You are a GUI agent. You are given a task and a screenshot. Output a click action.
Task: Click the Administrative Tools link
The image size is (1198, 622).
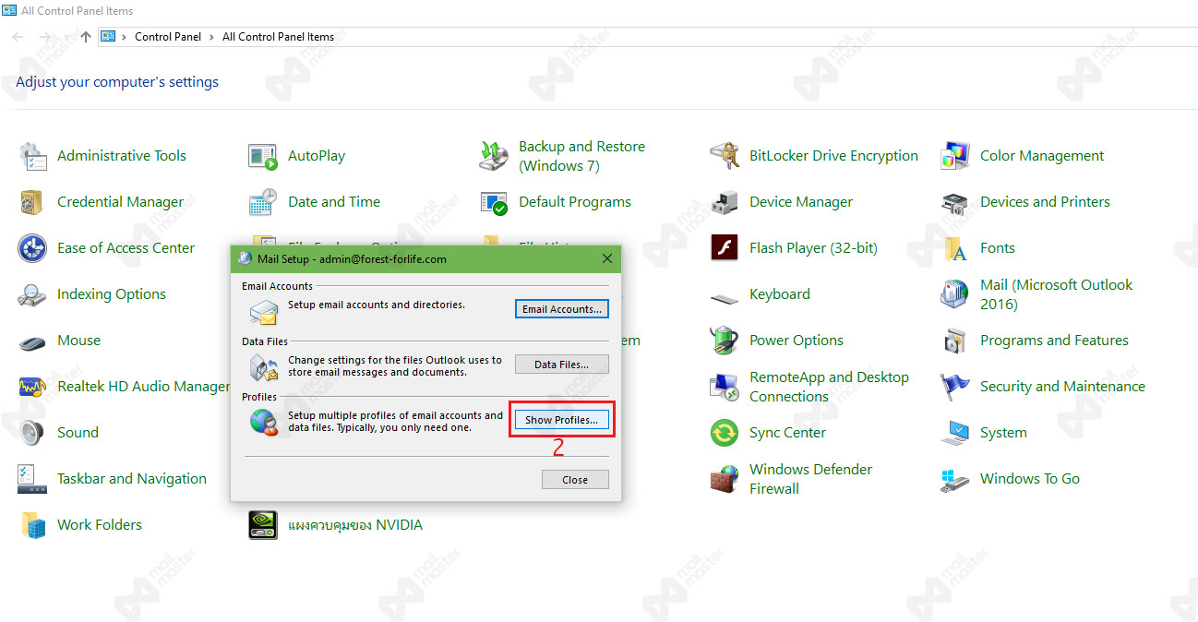122,156
